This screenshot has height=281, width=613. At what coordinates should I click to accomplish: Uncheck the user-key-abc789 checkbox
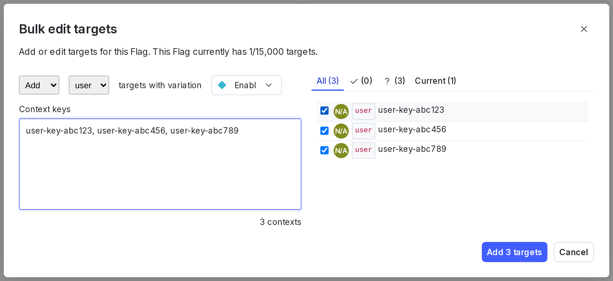coord(324,150)
